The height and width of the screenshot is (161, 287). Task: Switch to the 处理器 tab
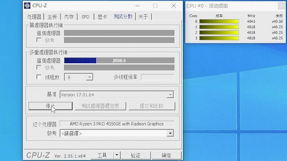[34, 17]
